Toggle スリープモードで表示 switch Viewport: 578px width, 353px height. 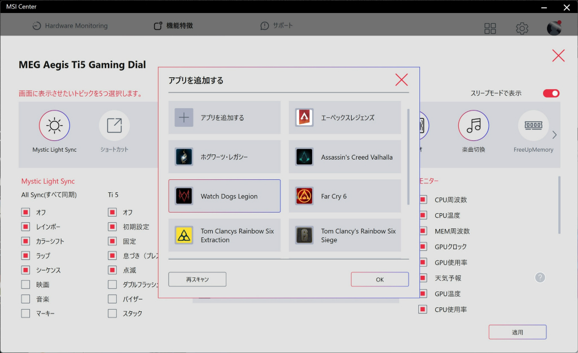click(551, 93)
